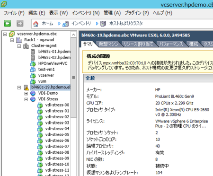Click the Home house icon
This screenshot has height=176, width=213.
pyautogui.click(x=35, y=24)
